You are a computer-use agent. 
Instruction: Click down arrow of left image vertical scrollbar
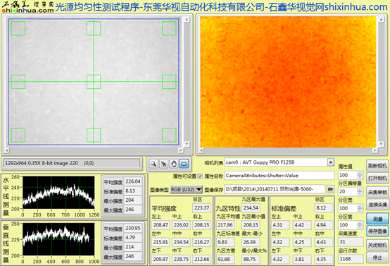pyautogui.click(x=187, y=144)
